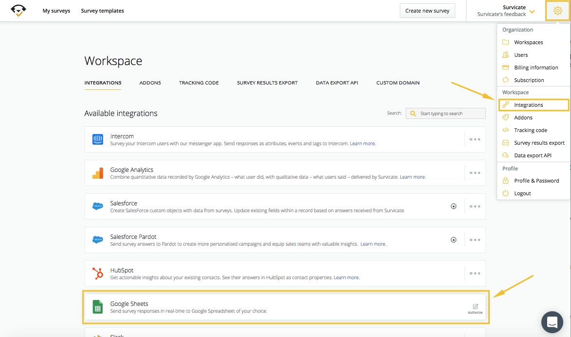The image size is (571, 337).
Task: Click the Subscription circular arrows icon
Action: (505, 80)
